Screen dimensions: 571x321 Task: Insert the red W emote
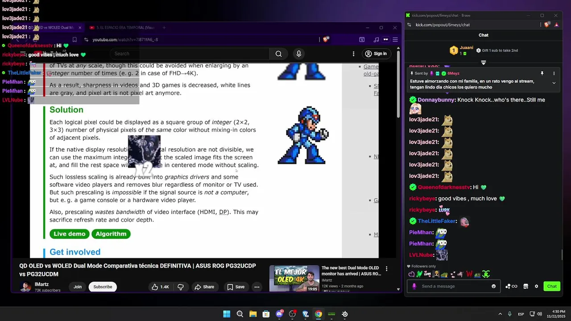click(469, 274)
